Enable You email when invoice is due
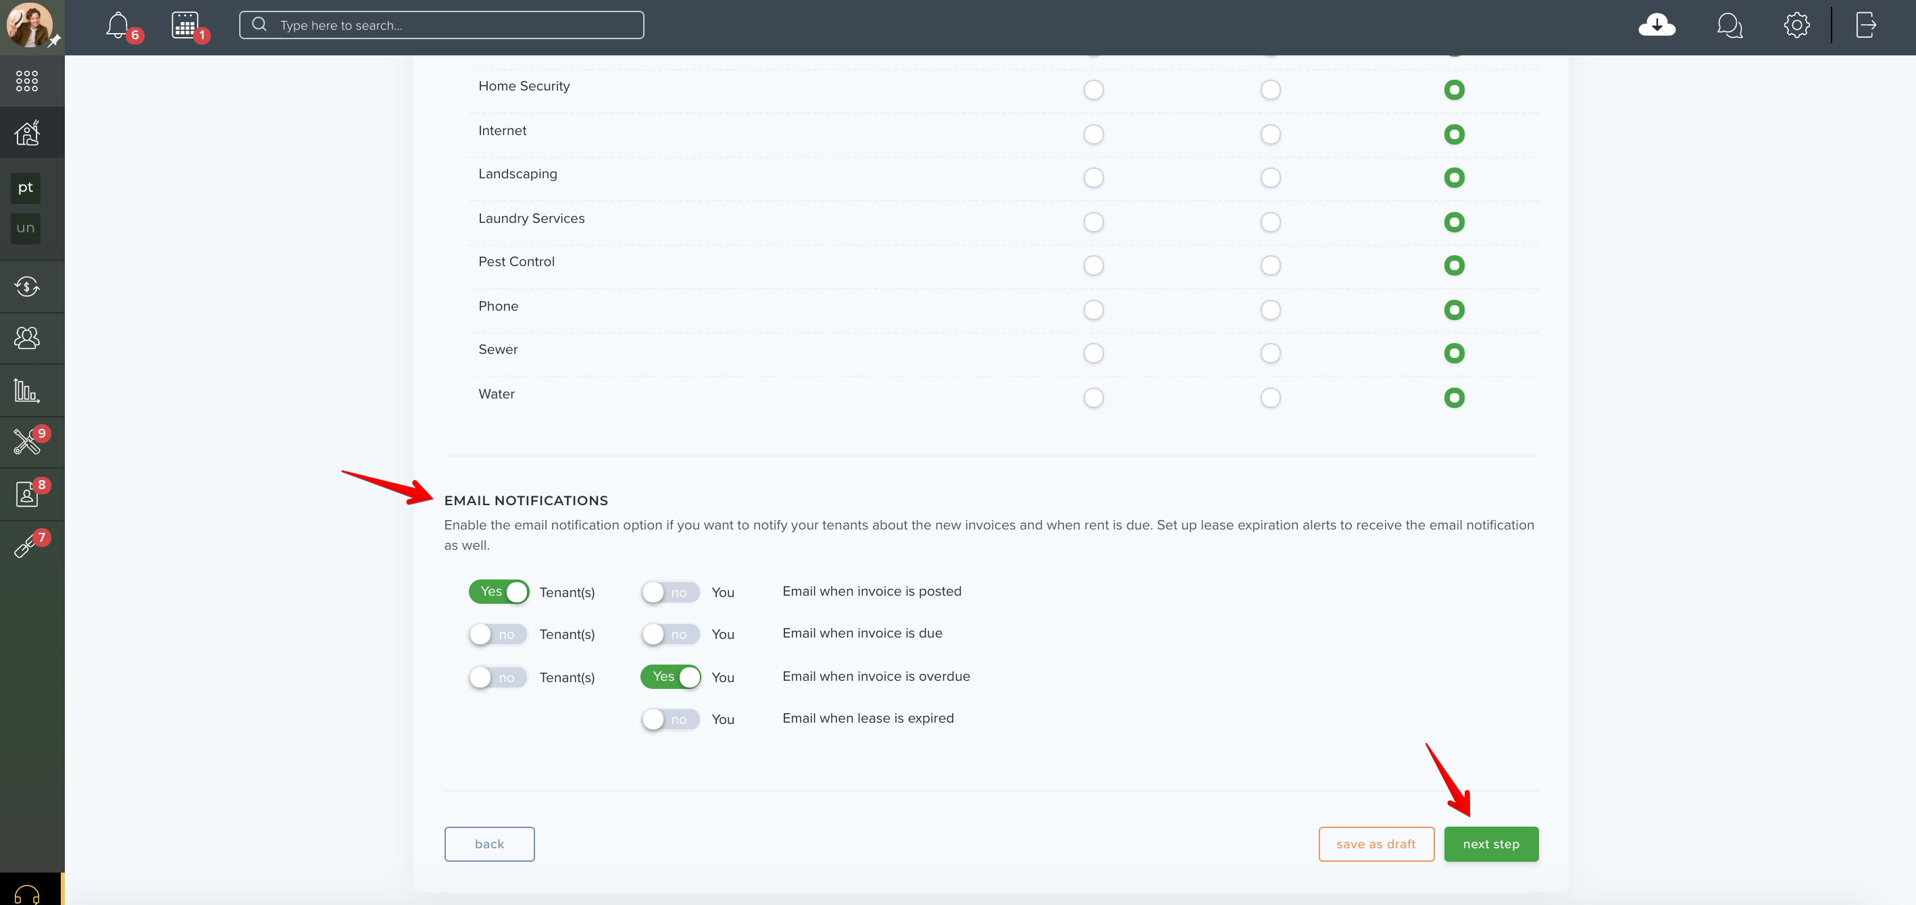The width and height of the screenshot is (1916, 905). 671,634
